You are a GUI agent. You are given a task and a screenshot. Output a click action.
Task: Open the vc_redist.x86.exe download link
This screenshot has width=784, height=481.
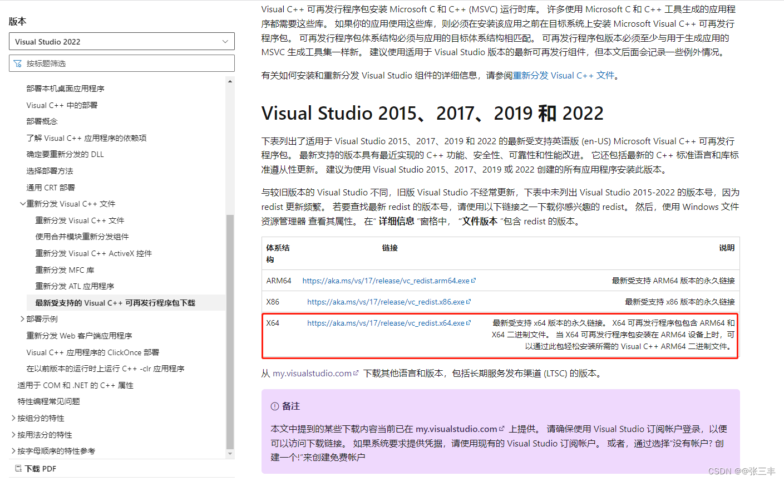[x=386, y=302]
